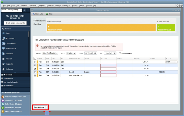Uncheck the checkbox for check 243
This screenshot has width=184, height=116.
coord(35,69)
